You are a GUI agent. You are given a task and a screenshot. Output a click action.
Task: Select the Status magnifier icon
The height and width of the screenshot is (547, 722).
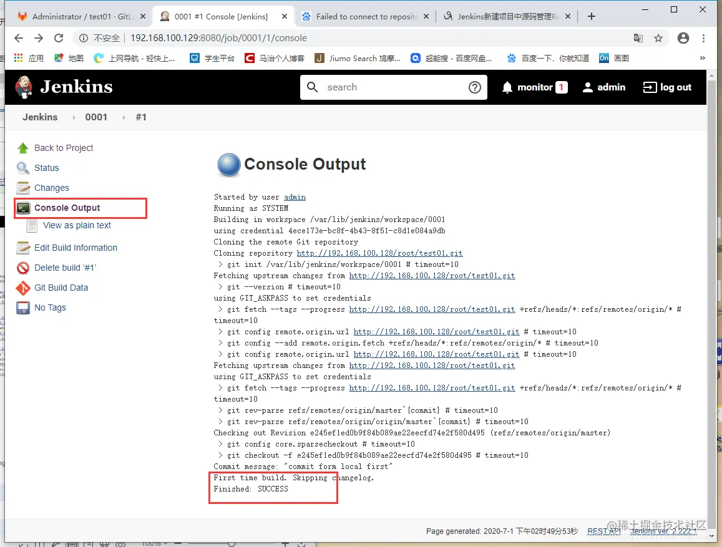[x=23, y=168]
